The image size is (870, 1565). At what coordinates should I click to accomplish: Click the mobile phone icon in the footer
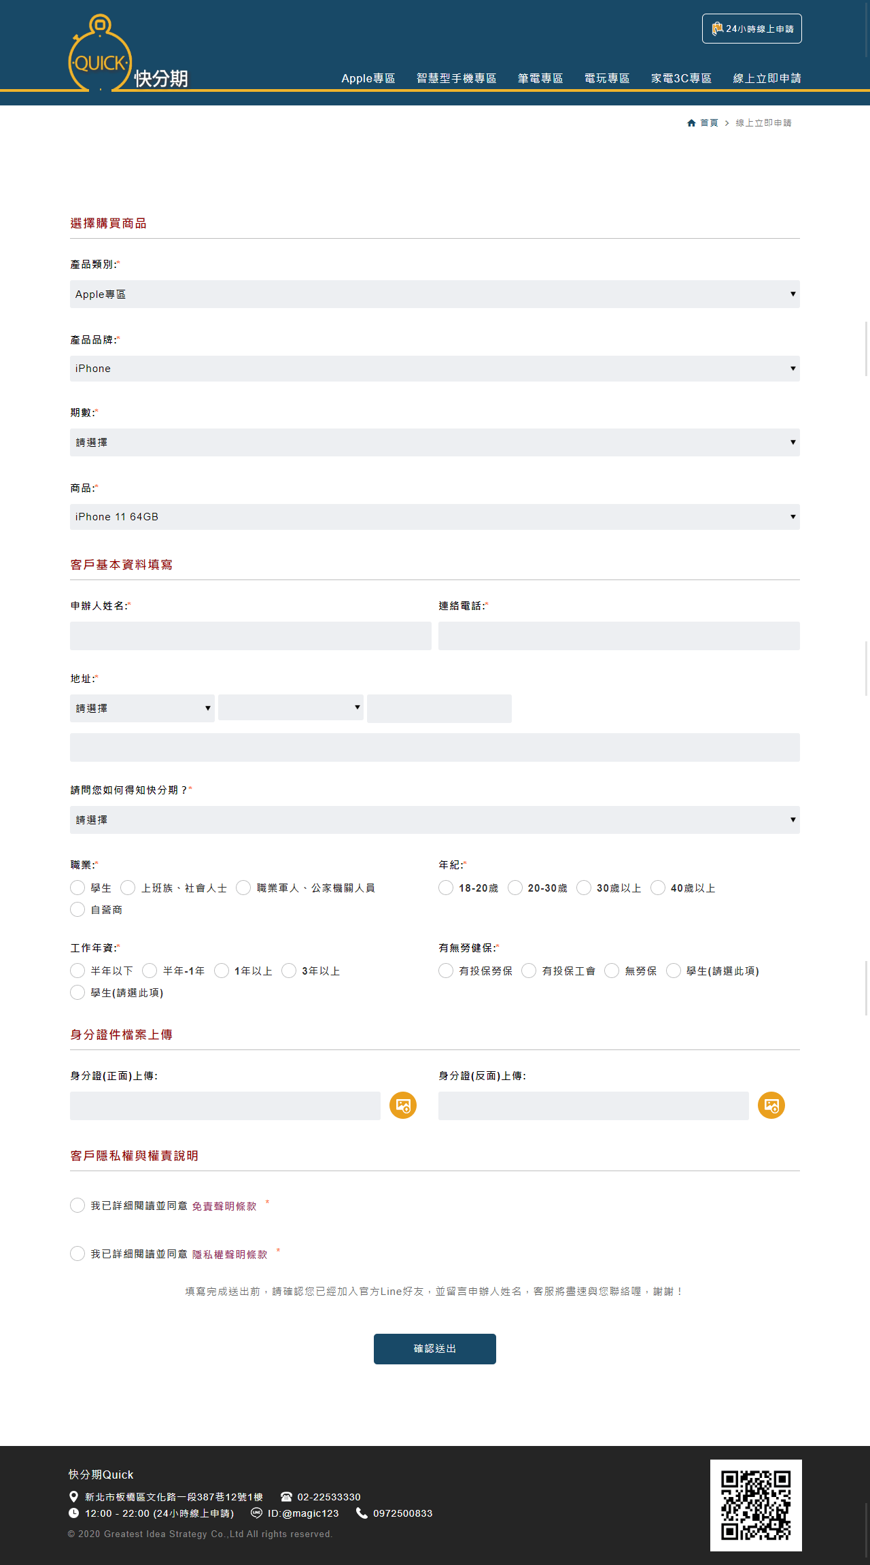click(x=362, y=1513)
